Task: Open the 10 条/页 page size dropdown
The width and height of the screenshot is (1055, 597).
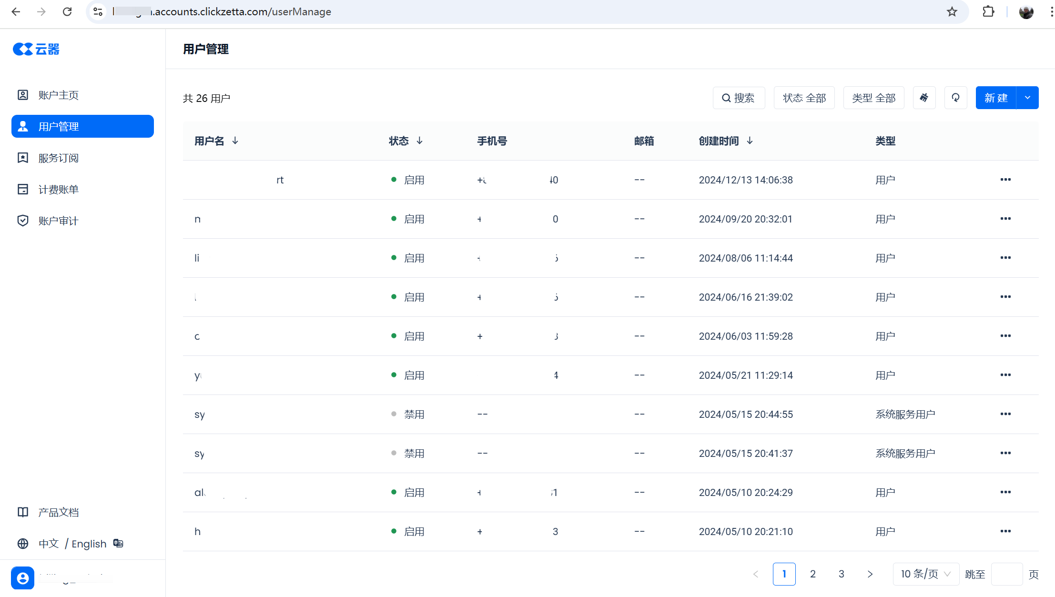Action: pos(925,574)
